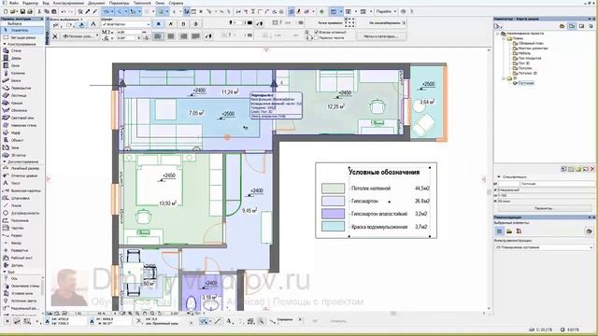This screenshot has width=598, height=336.
Task: Open the Arial font dropdown
Action: pyautogui.click(x=126, y=24)
